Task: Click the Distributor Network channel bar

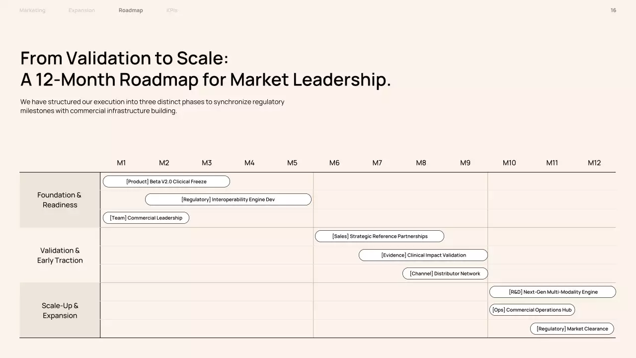Action: tap(445, 273)
